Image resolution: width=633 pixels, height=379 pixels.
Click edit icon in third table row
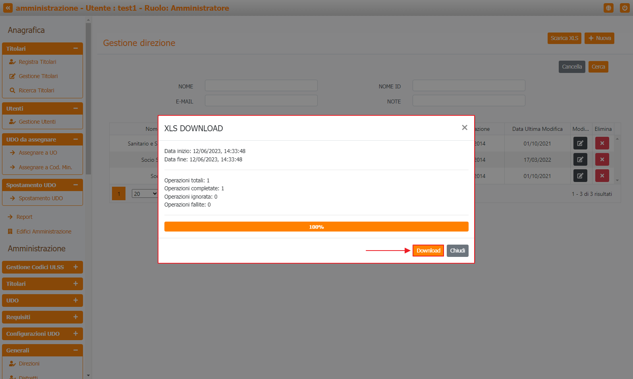coord(580,176)
